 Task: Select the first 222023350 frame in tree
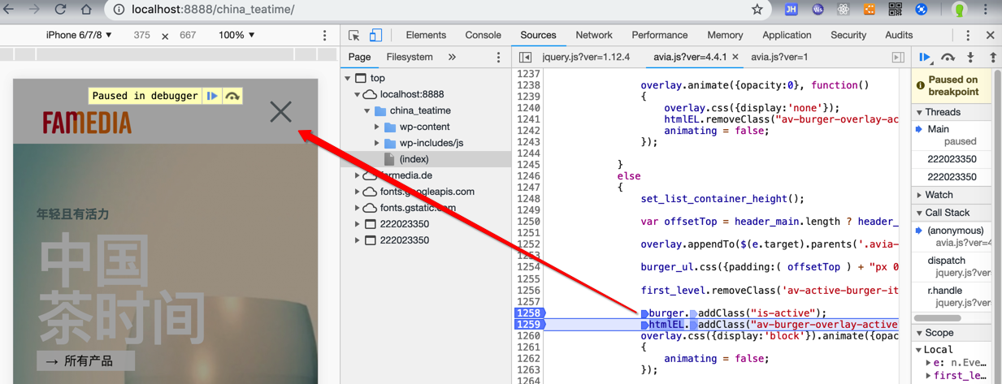404,225
